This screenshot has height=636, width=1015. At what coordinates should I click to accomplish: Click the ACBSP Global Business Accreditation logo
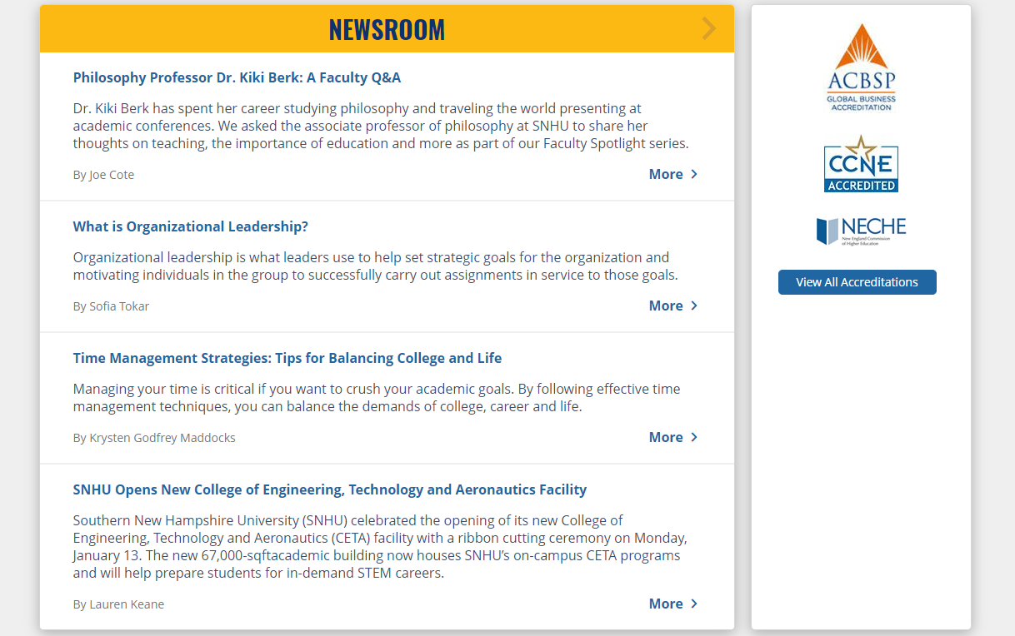[x=861, y=67]
